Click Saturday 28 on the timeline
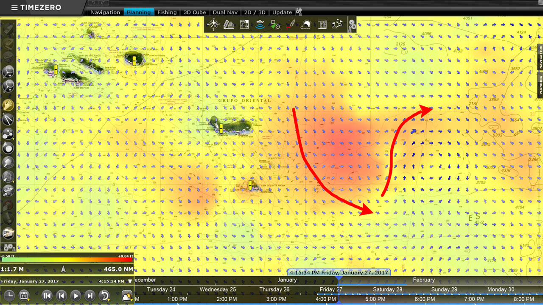This screenshot has width=543, height=305. 387,289
